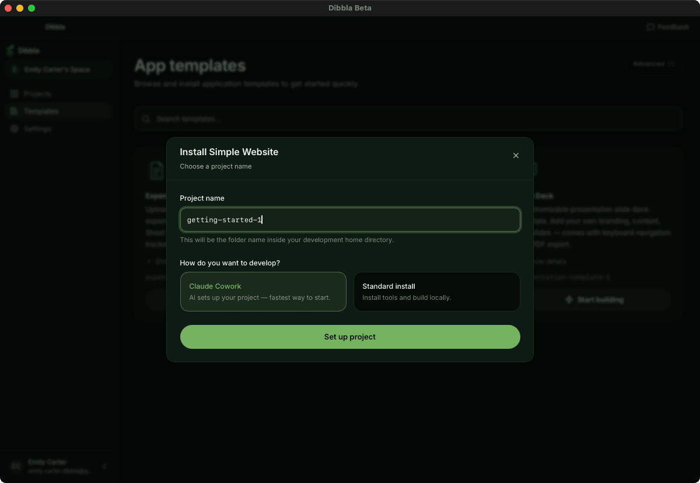Open the Emily Carter's Space workspace selector
This screenshot has height=483, width=700.
click(57, 69)
